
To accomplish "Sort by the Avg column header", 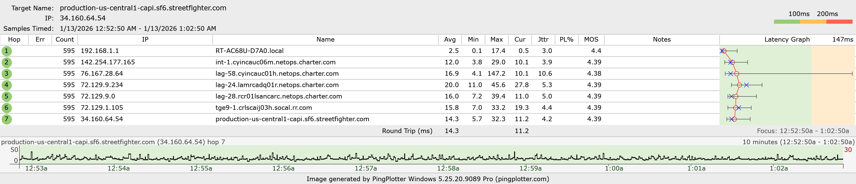I will tap(450, 40).
